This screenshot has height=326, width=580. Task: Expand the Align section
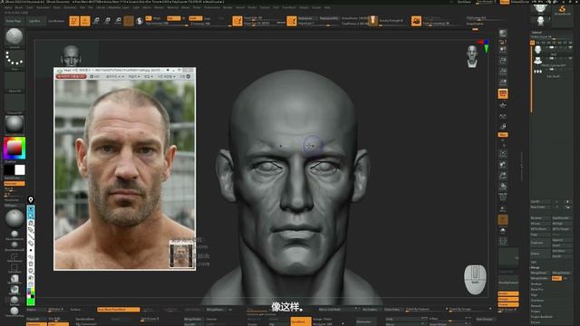(534, 295)
